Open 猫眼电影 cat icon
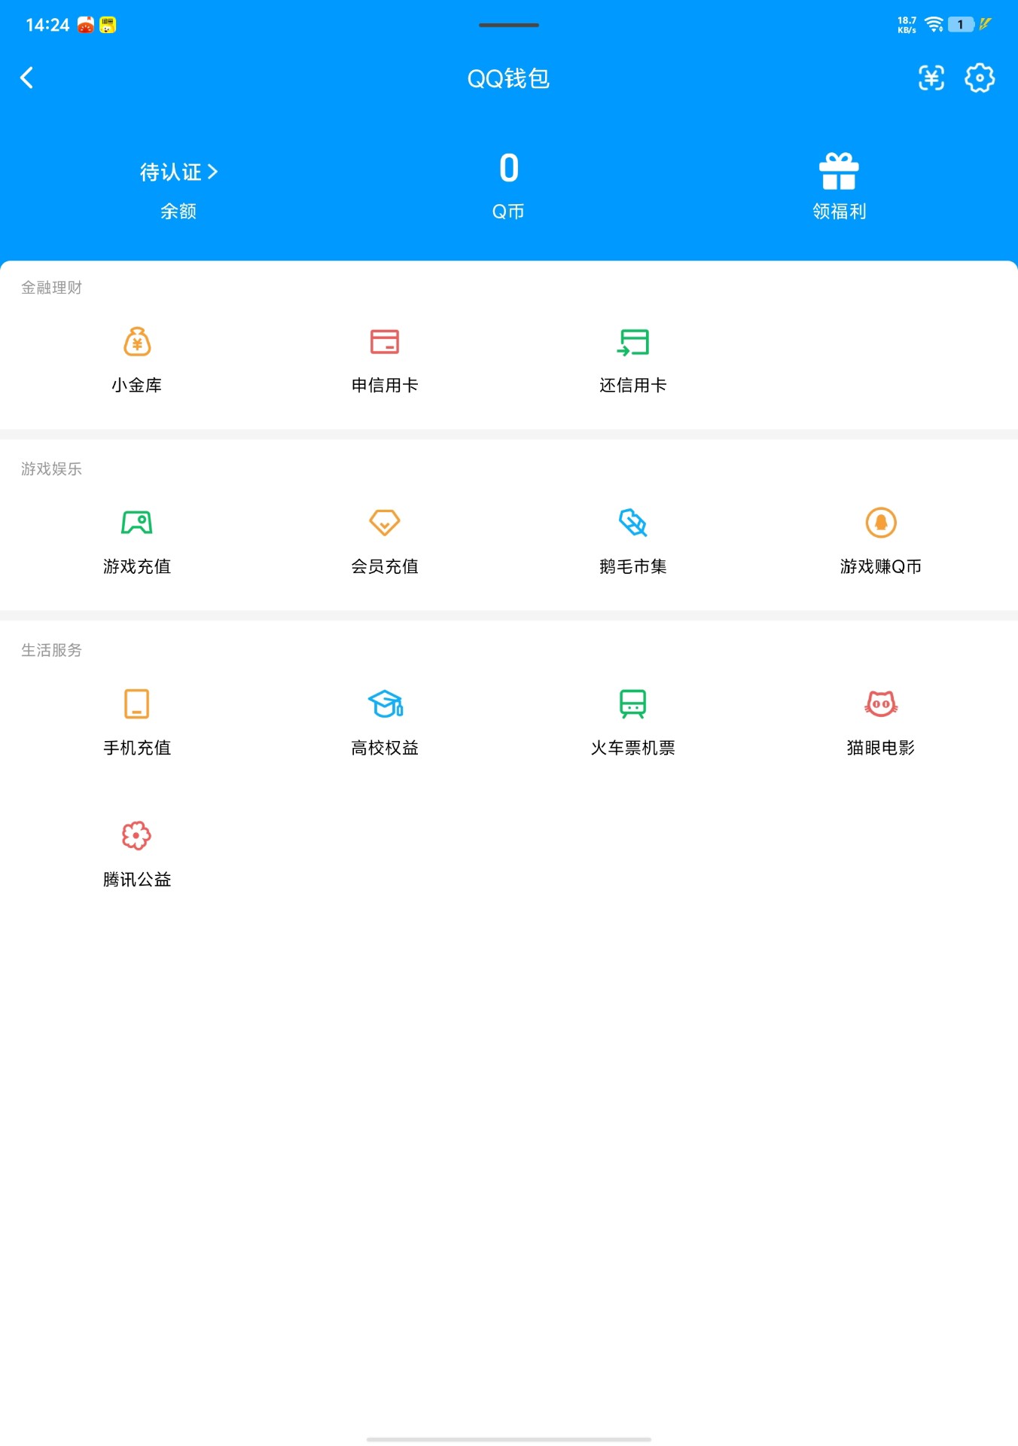Image resolution: width=1018 pixels, height=1446 pixels. click(x=881, y=703)
